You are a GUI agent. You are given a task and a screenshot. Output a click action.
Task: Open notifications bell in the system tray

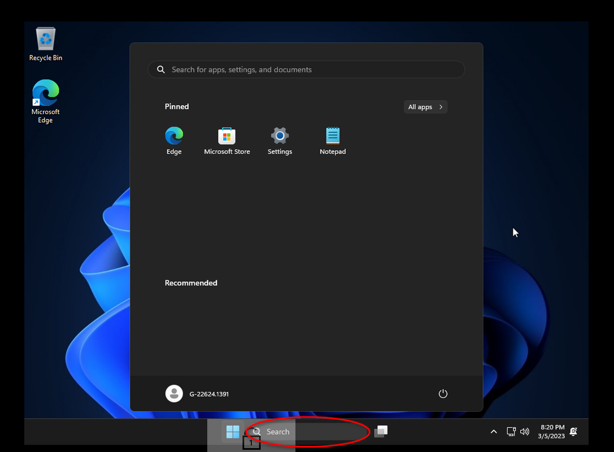pyautogui.click(x=574, y=432)
